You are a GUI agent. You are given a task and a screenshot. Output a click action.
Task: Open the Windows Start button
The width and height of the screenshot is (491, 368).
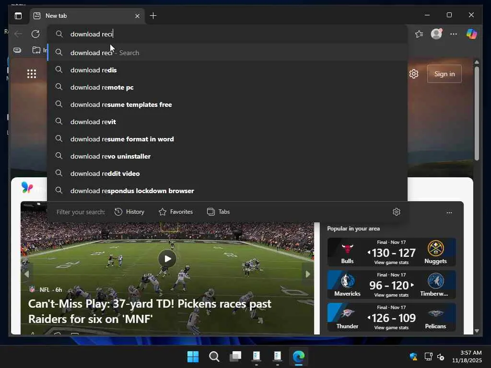[x=193, y=356]
